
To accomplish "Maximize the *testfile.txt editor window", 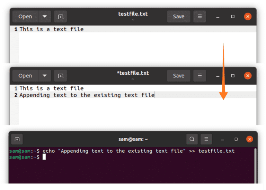I will point(233,76).
